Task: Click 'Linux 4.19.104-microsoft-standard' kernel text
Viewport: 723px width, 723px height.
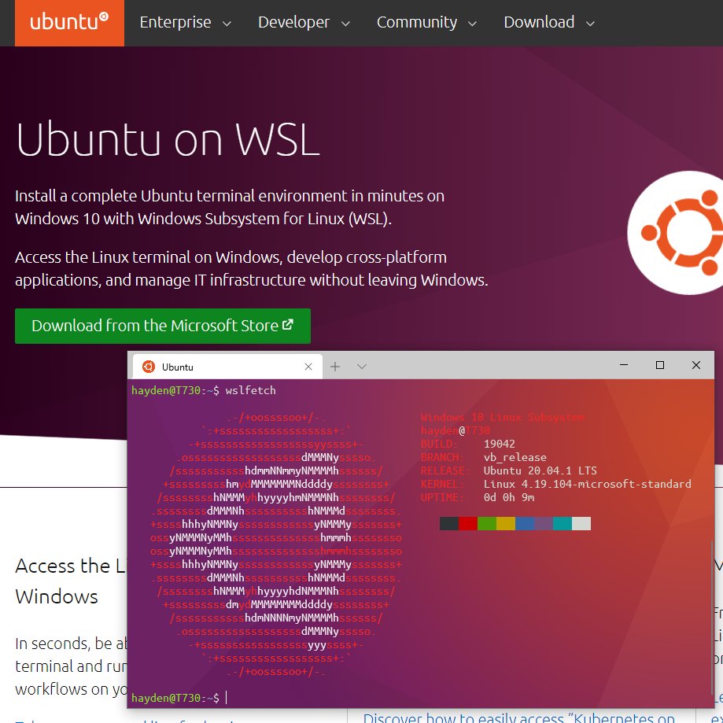Action: (x=587, y=484)
